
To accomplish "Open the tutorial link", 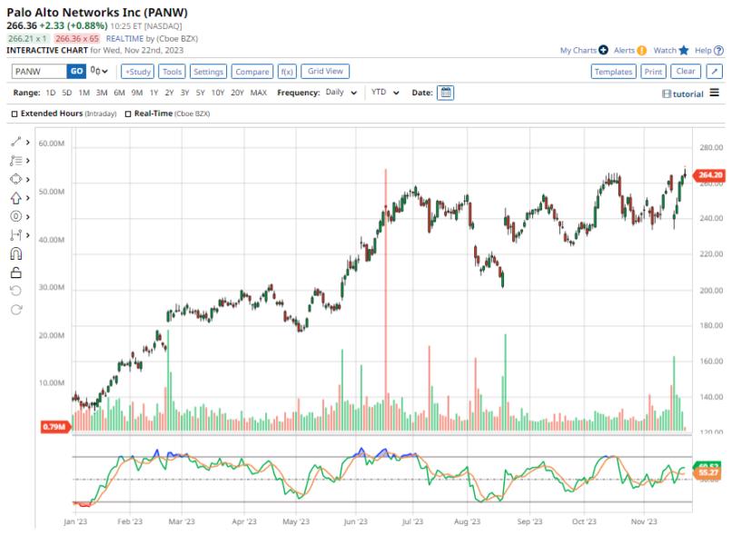I will 688,94.
